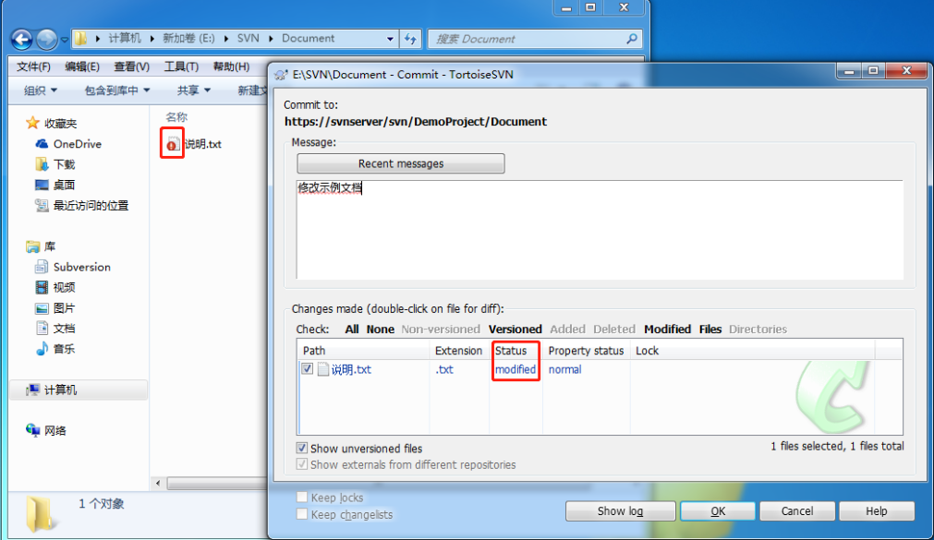Click the 名称 column header in Explorer

click(176, 116)
